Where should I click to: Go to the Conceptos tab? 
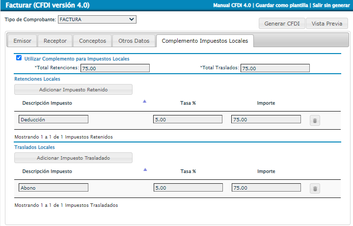pos(92,41)
